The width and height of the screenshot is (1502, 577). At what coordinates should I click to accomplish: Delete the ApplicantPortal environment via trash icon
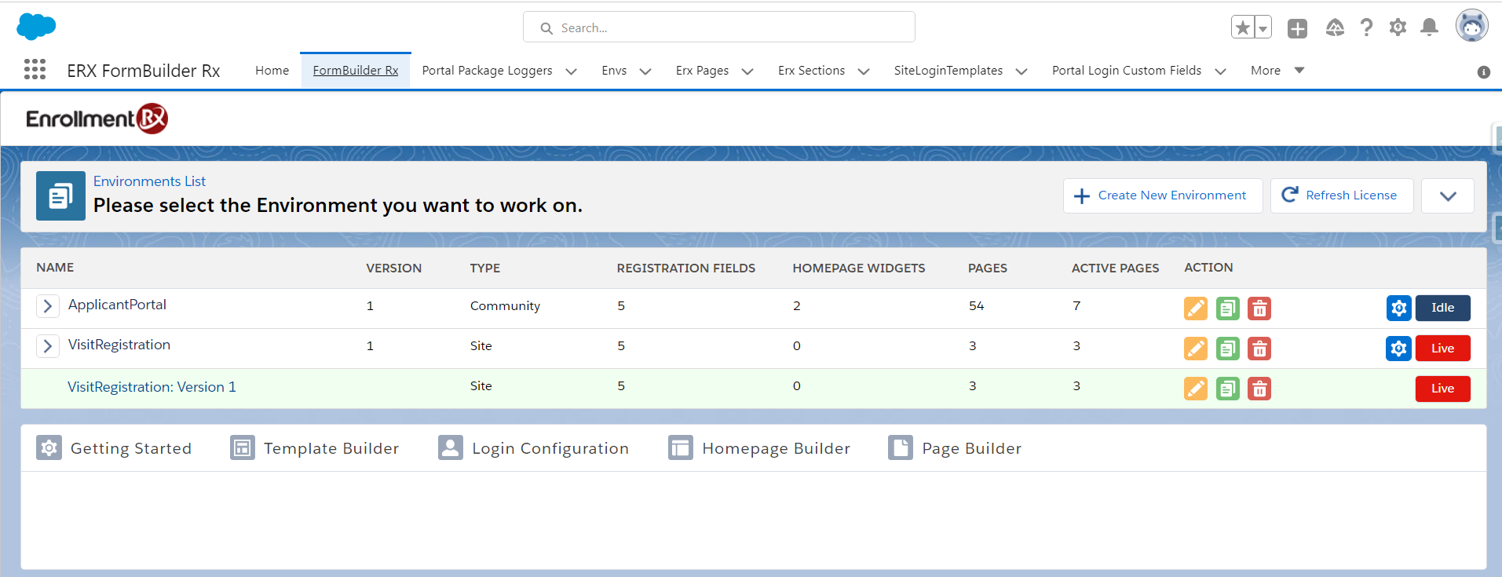1259,309
